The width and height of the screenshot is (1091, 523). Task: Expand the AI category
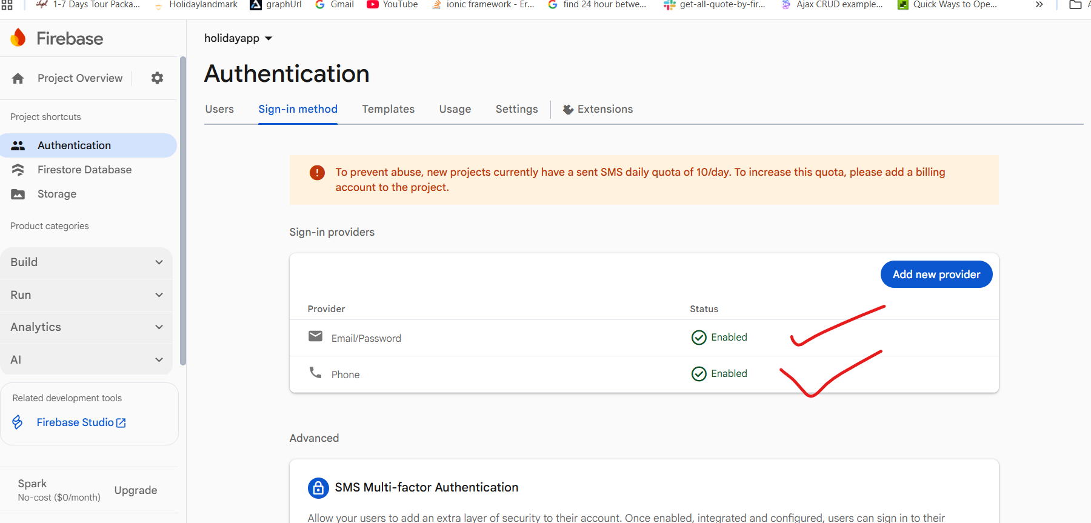coord(87,360)
